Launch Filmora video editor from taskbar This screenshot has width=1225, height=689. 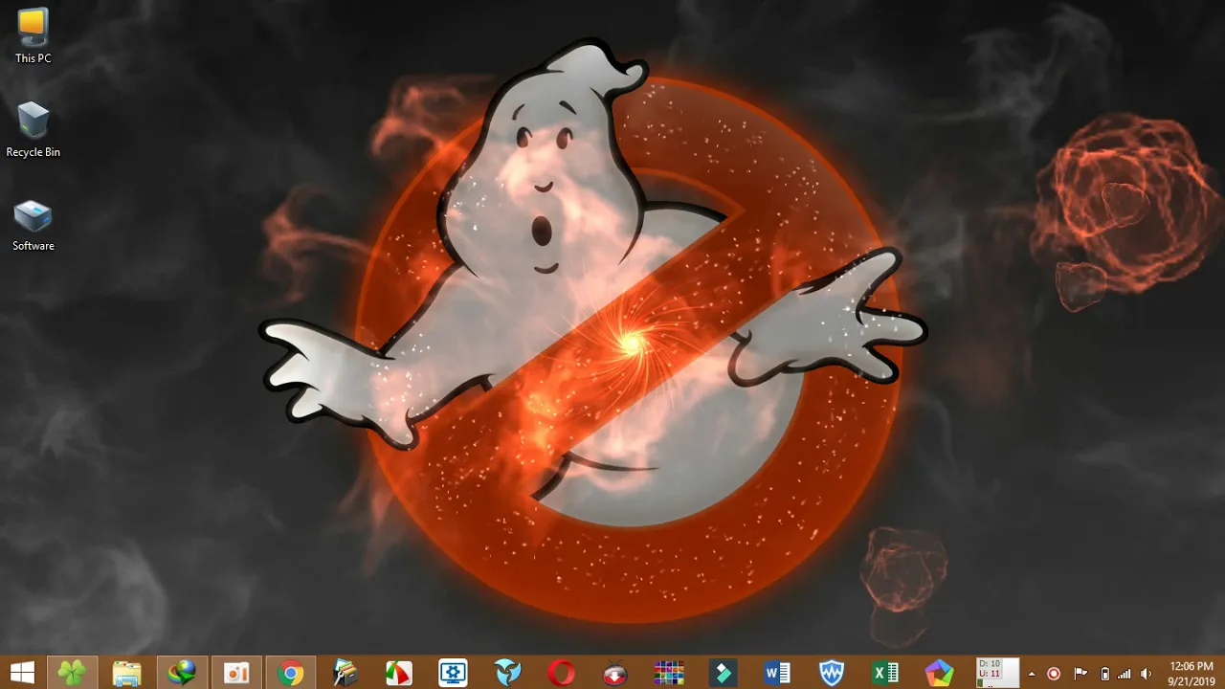724,673
